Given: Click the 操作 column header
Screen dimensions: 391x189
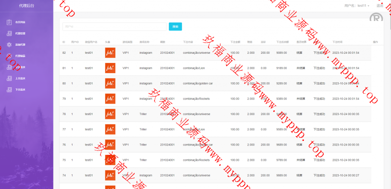Looking at the screenshot, I should click(375, 42).
